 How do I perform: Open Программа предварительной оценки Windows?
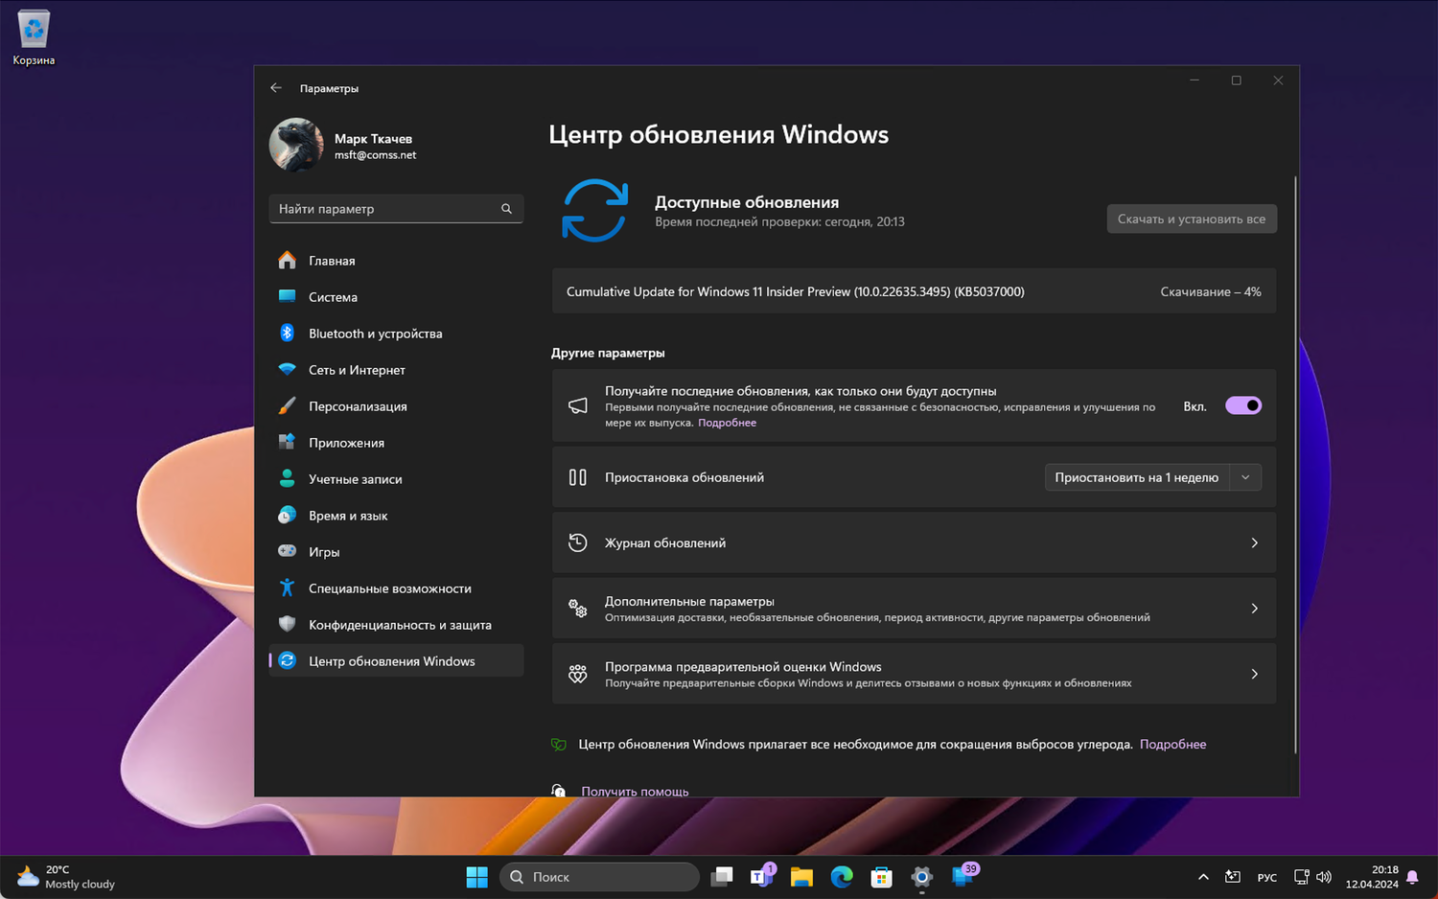(914, 674)
